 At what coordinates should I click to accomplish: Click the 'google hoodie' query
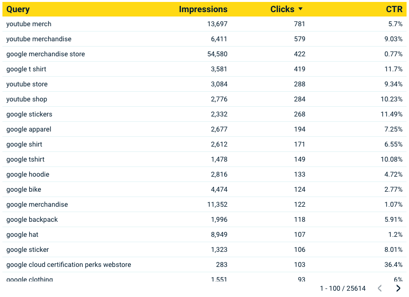pos(28,175)
